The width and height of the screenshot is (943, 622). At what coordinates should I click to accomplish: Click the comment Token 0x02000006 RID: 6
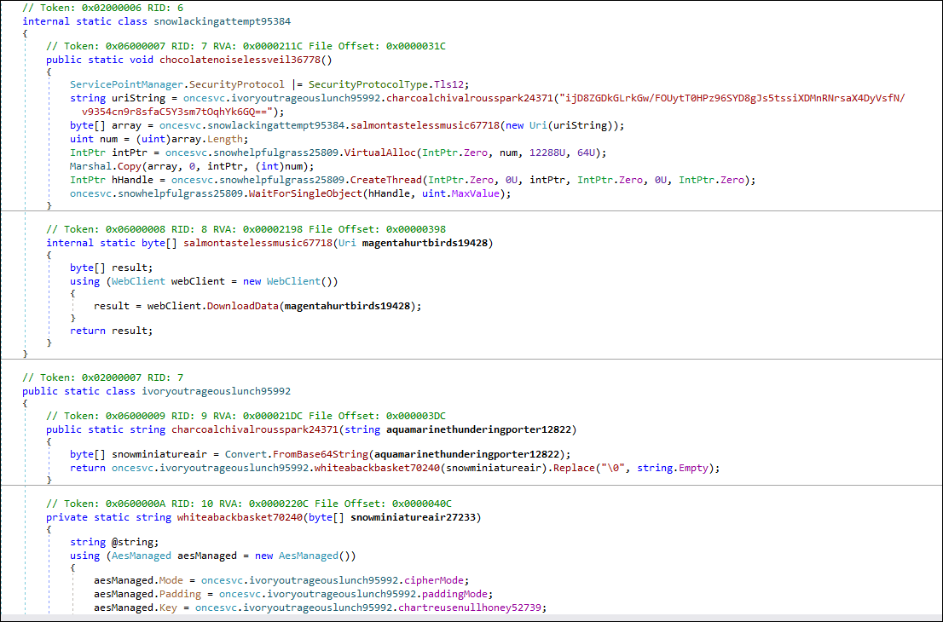click(103, 8)
